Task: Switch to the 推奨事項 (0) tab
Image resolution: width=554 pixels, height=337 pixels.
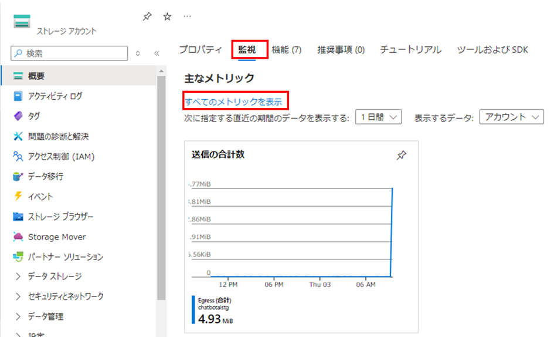Action: click(341, 49)
